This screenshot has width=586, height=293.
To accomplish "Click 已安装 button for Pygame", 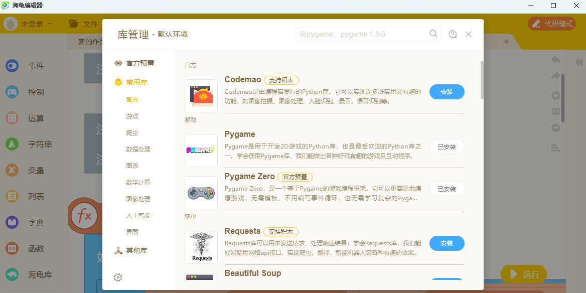I will click(447, 146).
